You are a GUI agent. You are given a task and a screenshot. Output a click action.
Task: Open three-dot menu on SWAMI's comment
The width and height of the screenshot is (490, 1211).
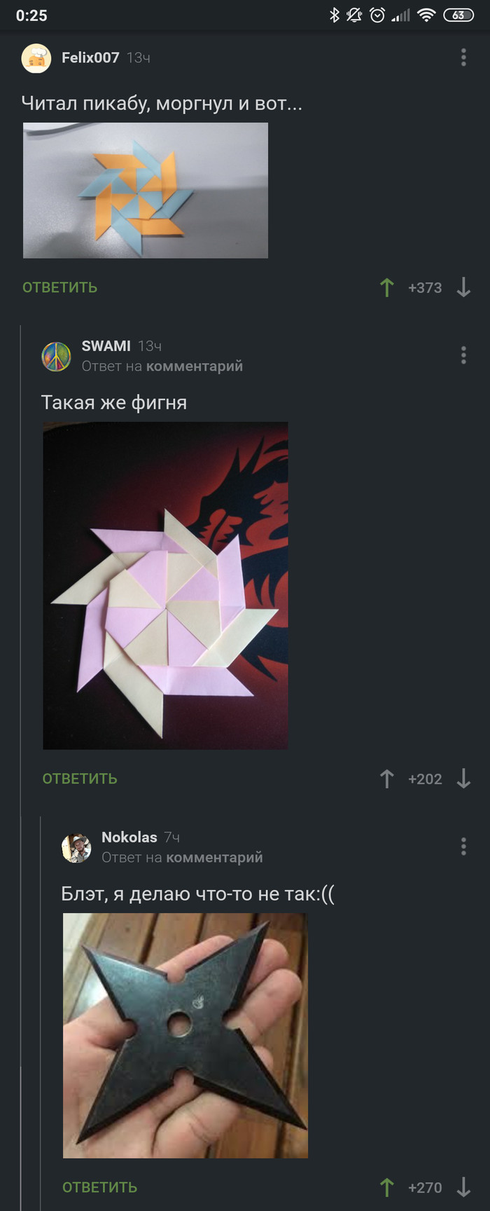(463, 355)
